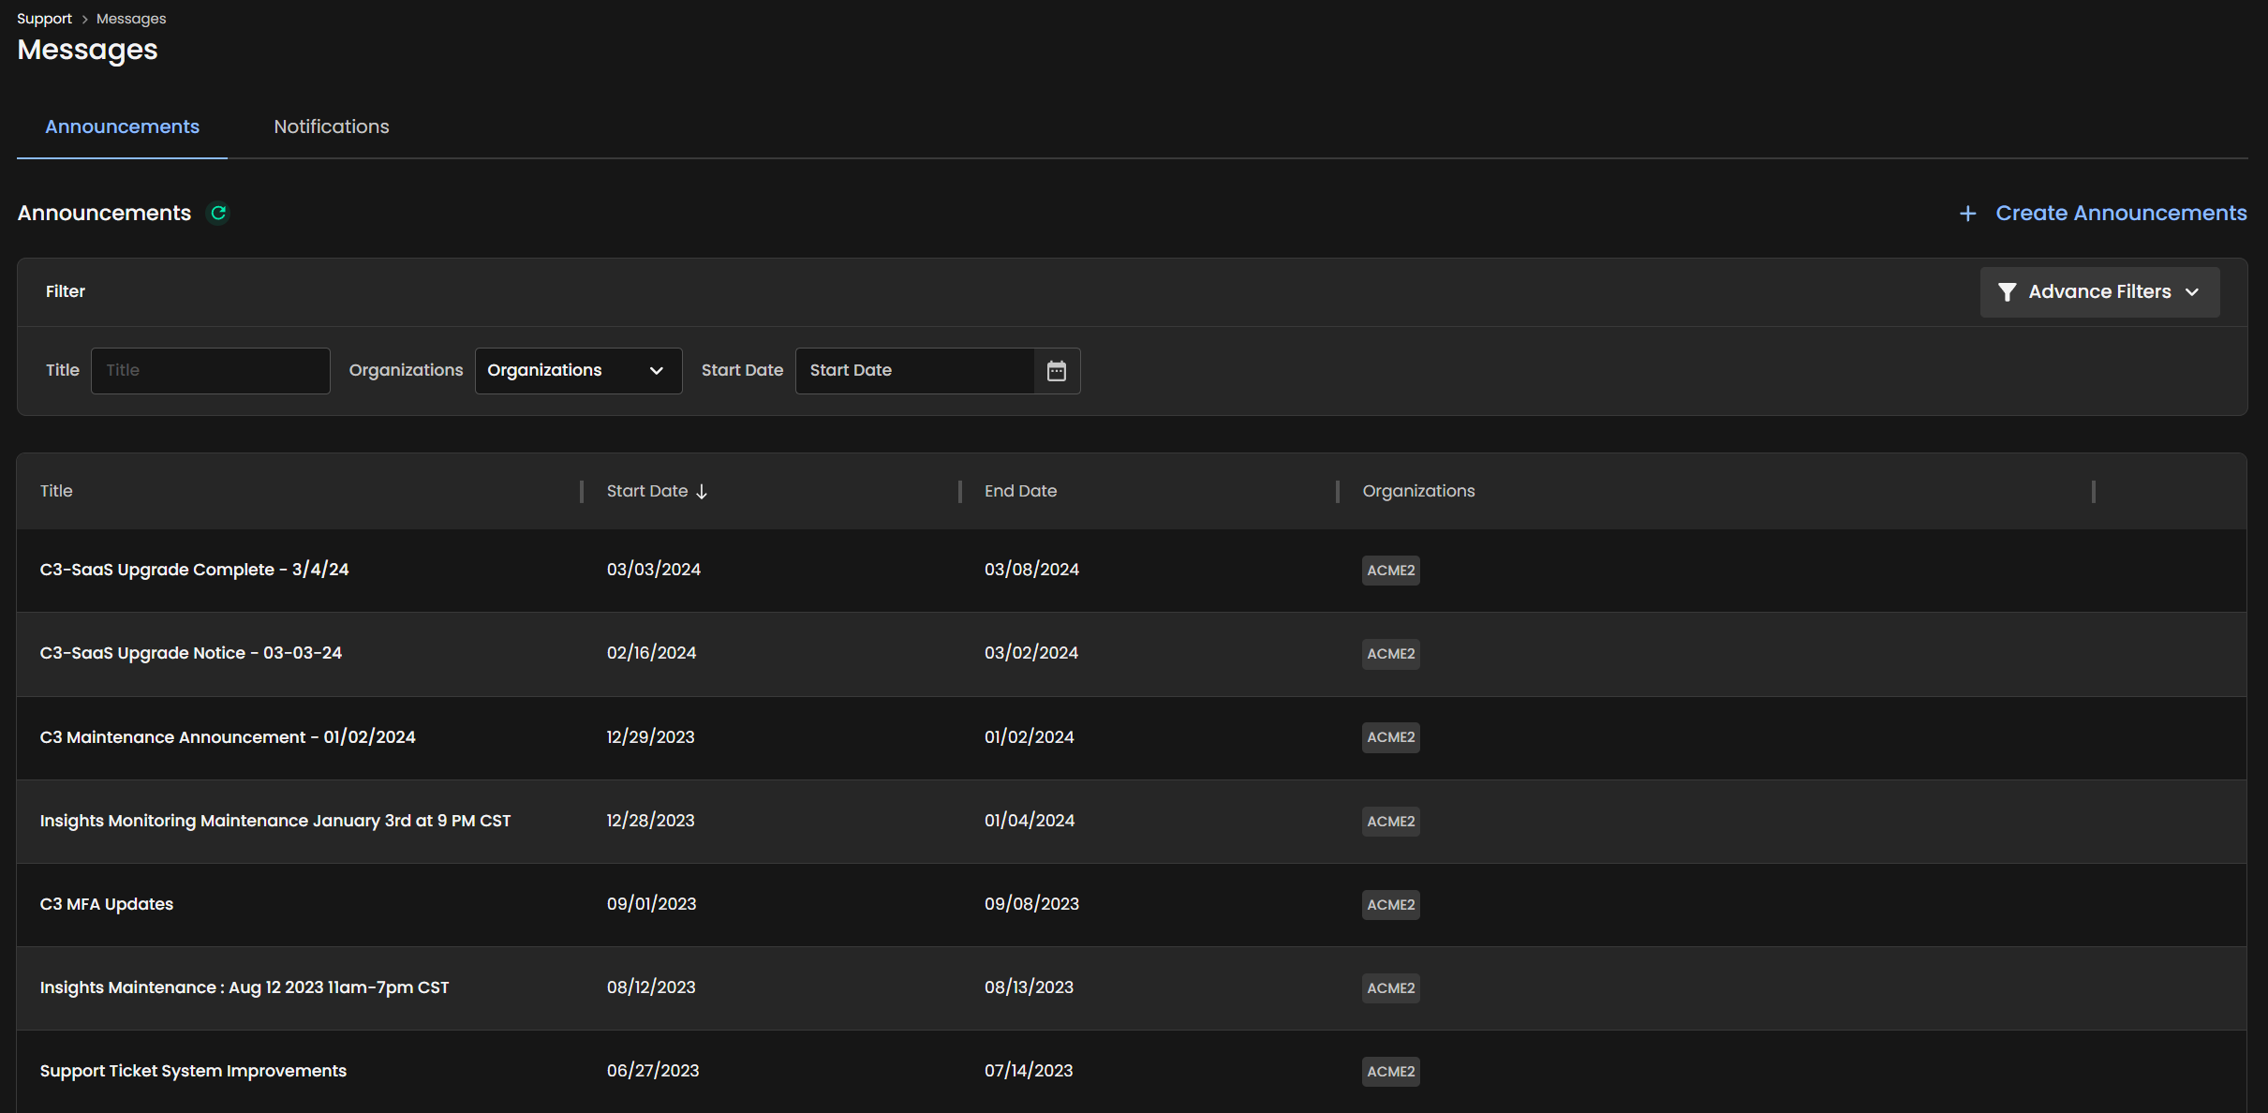
Task: Toggle Start Date column sort arrow
Action: point(702,492)
